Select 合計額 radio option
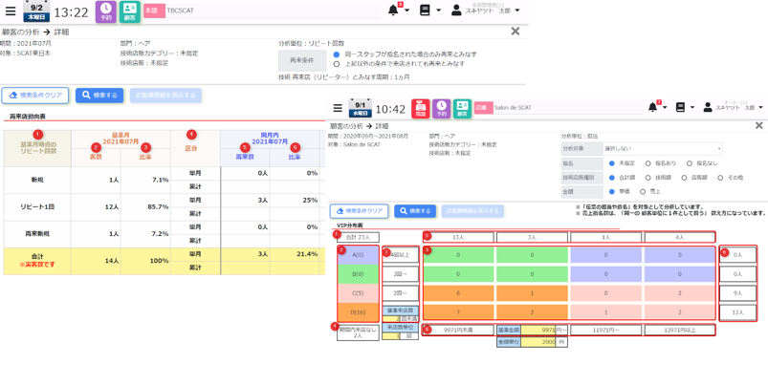The image size is (768, 365). point(611,179)
